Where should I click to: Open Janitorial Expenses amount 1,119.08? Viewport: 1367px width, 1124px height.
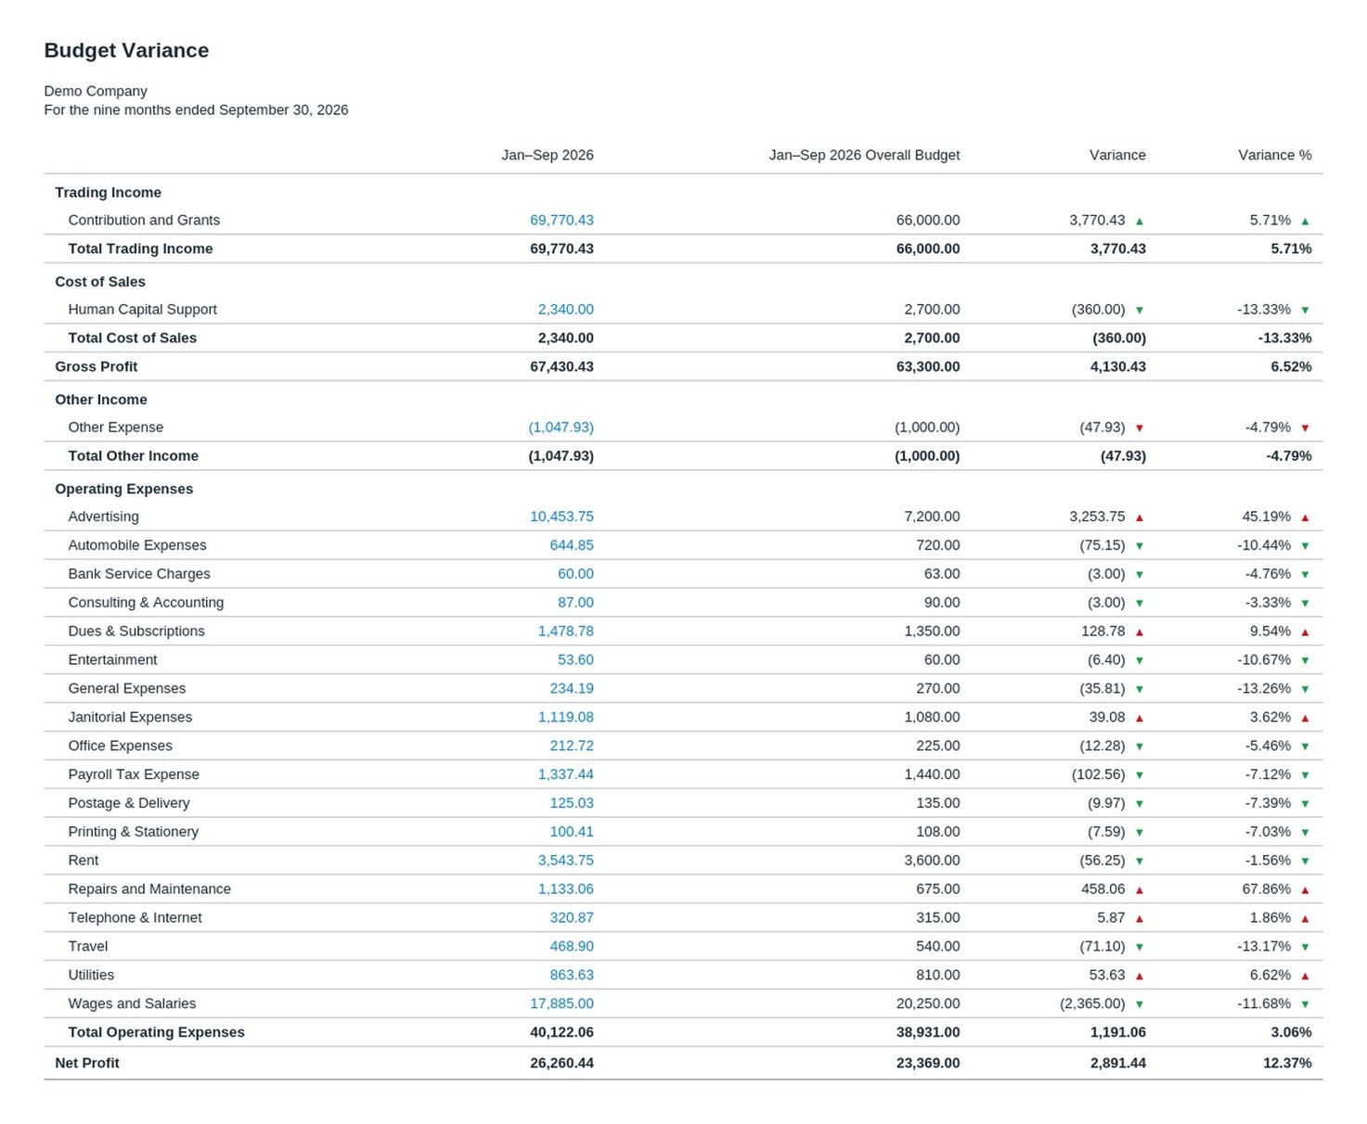[565, 717]
